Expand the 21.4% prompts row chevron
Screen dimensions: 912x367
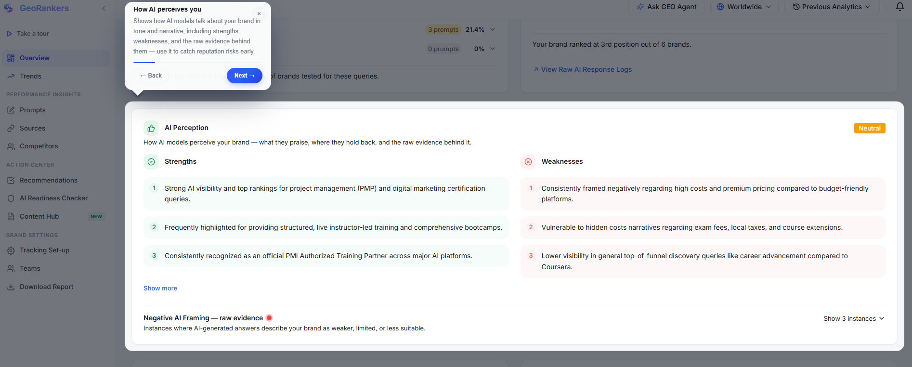[493, 29]
